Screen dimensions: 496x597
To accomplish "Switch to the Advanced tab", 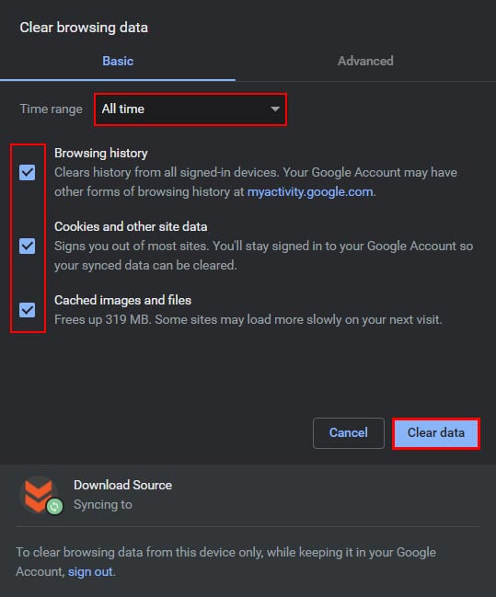I will tap(365, 61).
